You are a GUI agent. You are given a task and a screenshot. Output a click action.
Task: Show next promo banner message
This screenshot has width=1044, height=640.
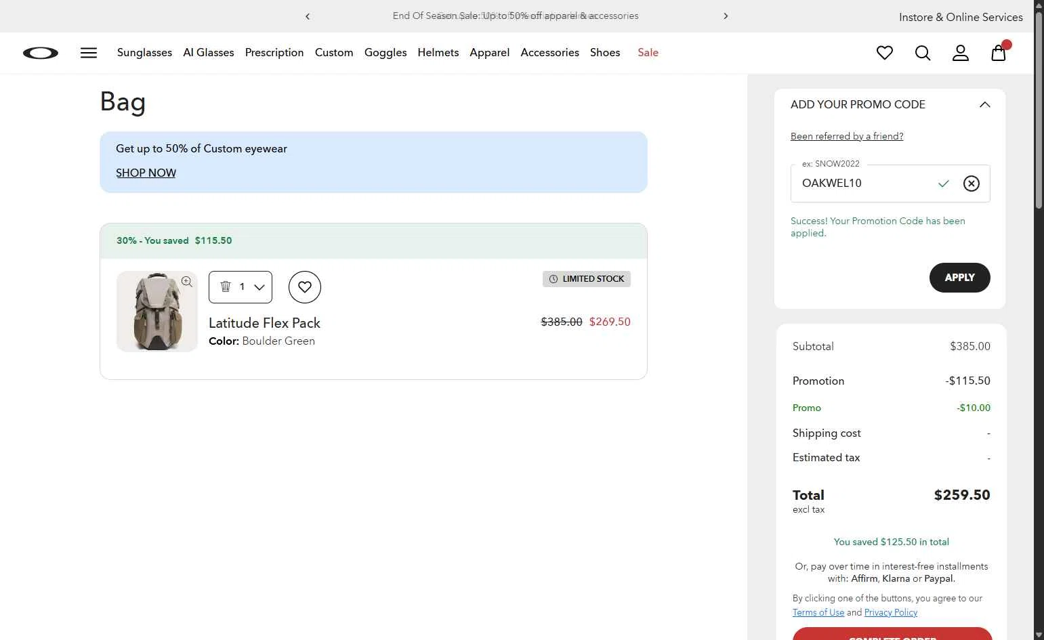pyautogui.click(x=726, y=16)
